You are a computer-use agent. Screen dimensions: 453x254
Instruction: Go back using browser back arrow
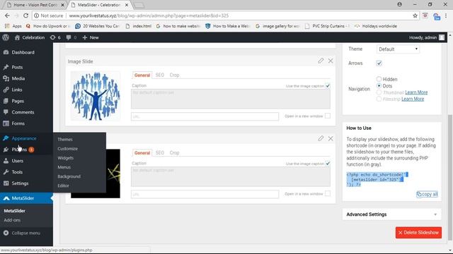click(x=7, y=16)
